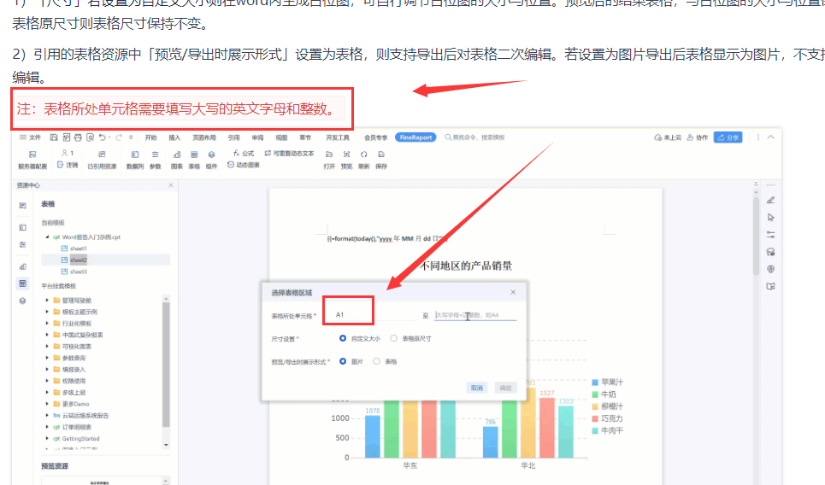Click the pen edit icon in right sidebar
This screenshot has height=485, width=825.
point(771,200)
